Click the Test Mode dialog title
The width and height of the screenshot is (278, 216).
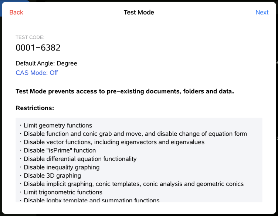[x=139, y=13]
